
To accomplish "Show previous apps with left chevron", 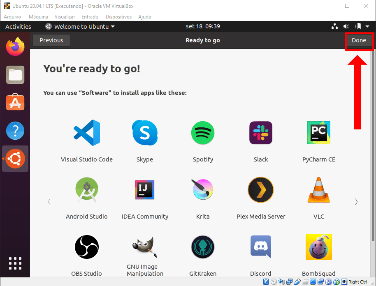I will (49, 202).
